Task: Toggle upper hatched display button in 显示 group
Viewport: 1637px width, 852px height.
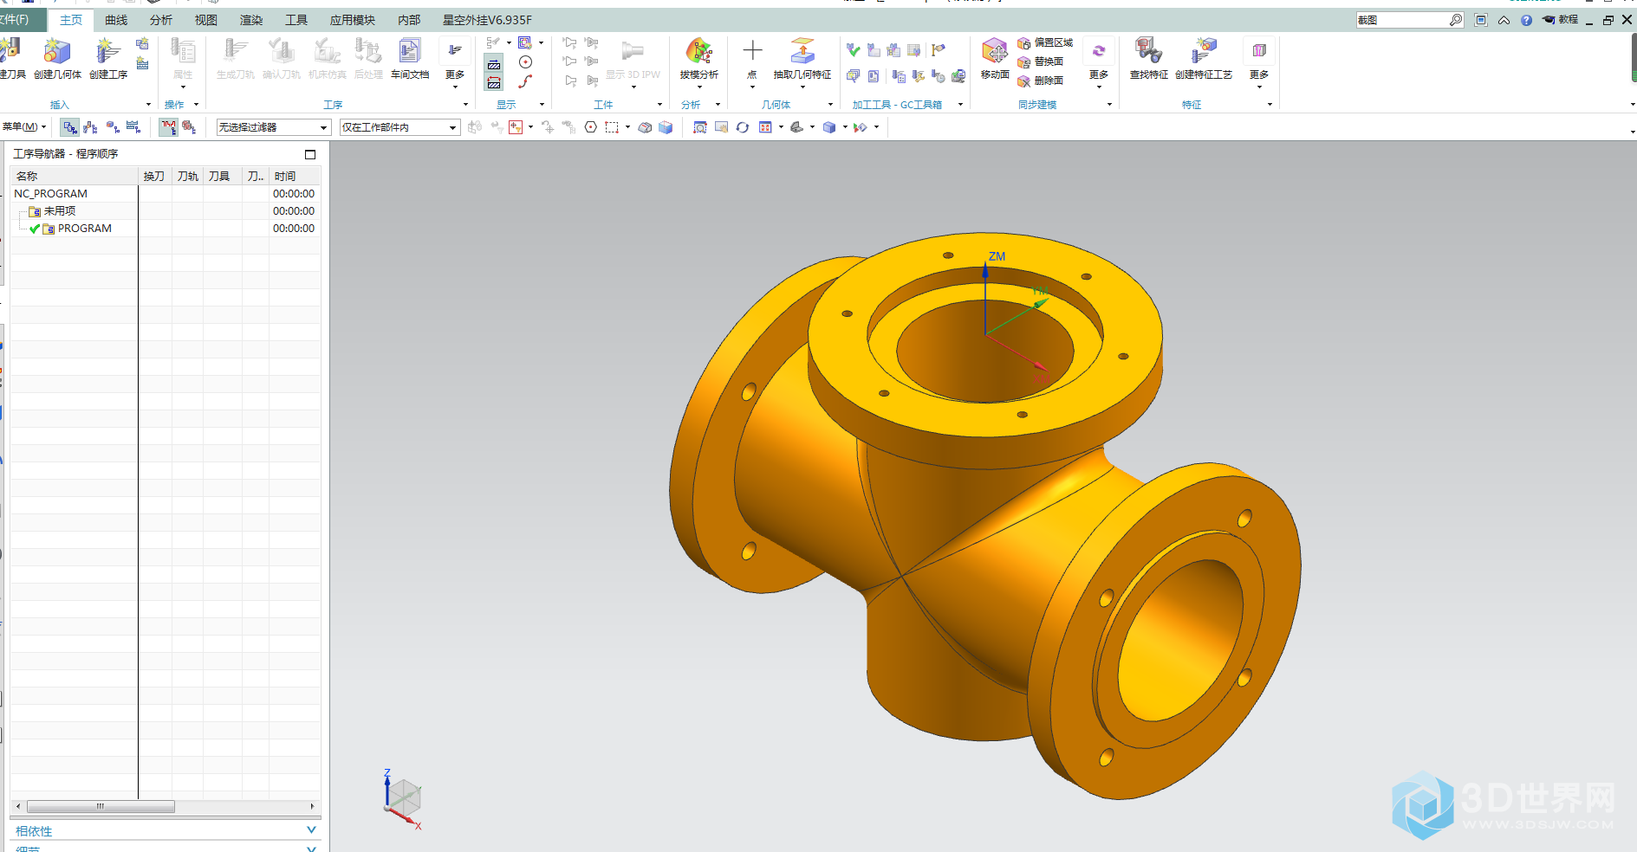Action: click(494, 64)
